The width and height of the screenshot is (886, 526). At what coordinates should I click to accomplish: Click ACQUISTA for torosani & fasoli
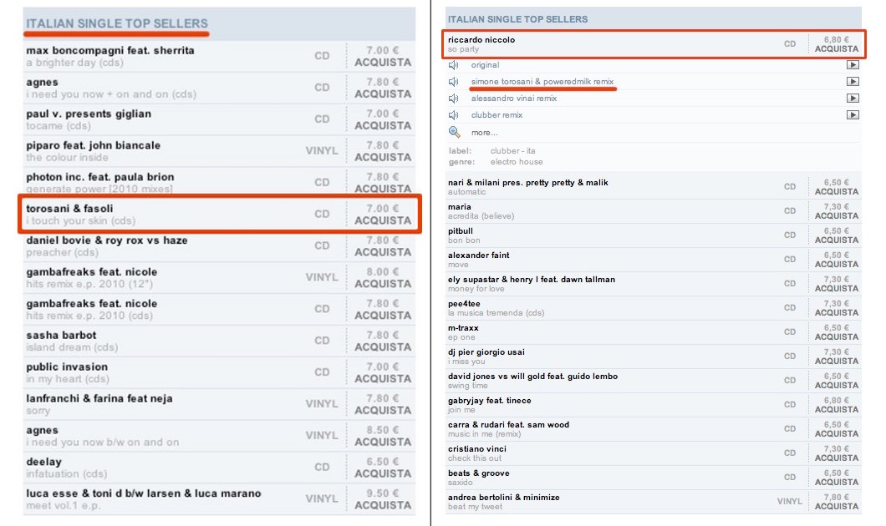coord(383,220)
